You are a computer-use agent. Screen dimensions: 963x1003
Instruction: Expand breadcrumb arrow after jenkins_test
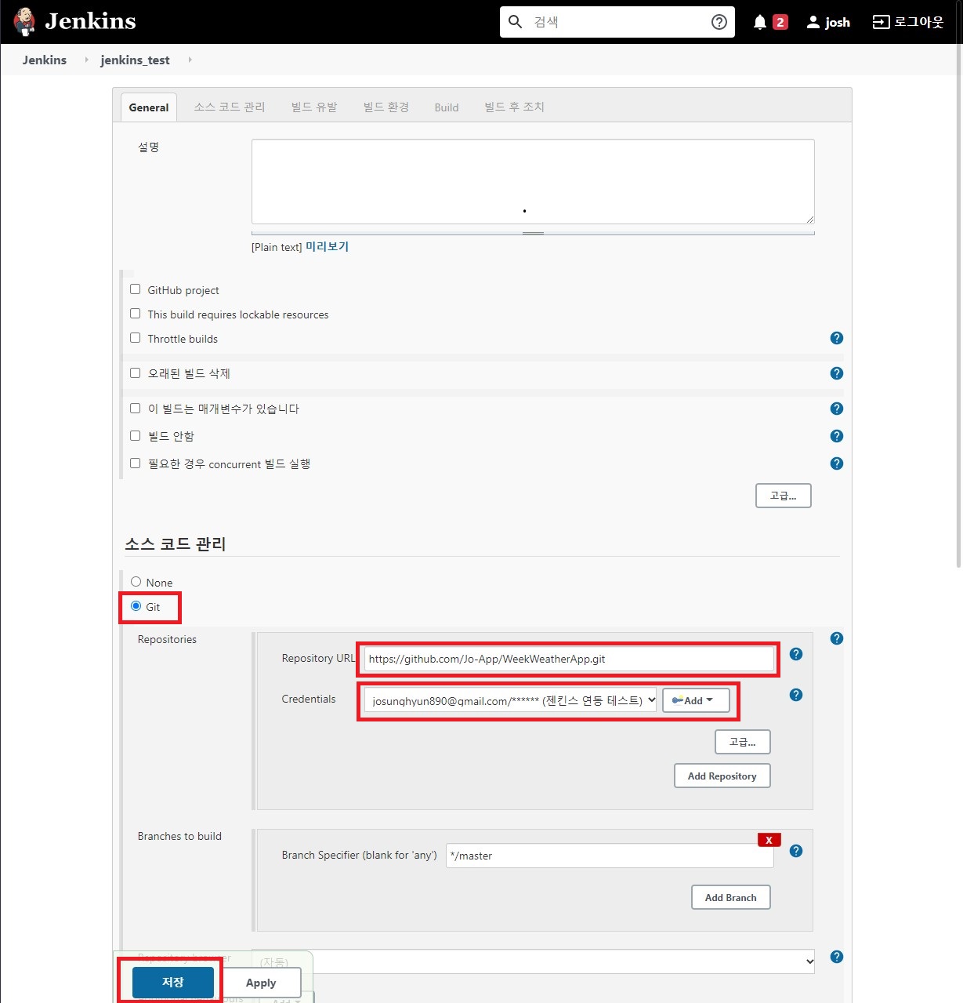pyautogui.click(x=190, y=60)
